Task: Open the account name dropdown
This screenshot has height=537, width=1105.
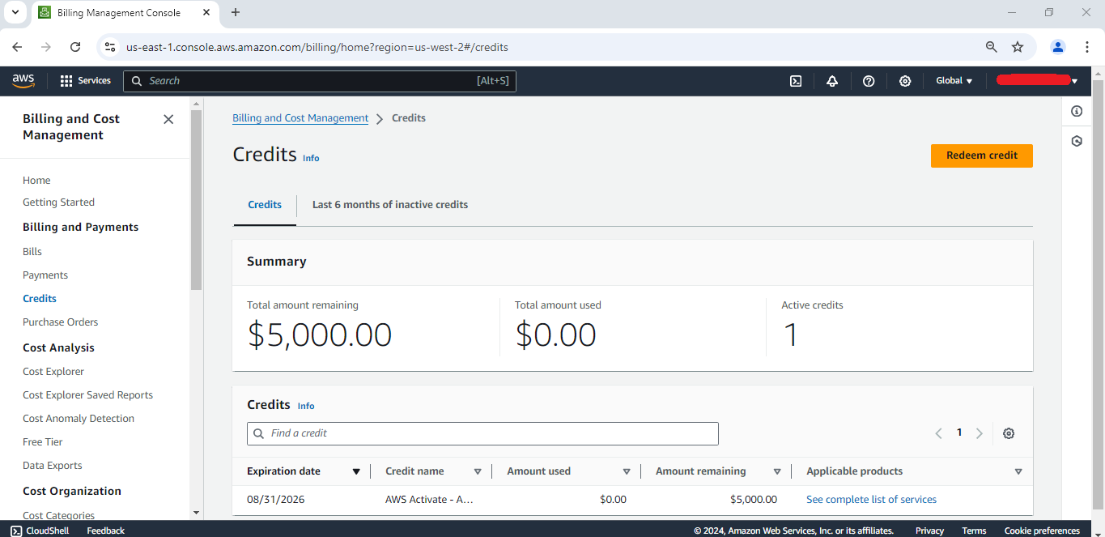Action: (1037, 81)
